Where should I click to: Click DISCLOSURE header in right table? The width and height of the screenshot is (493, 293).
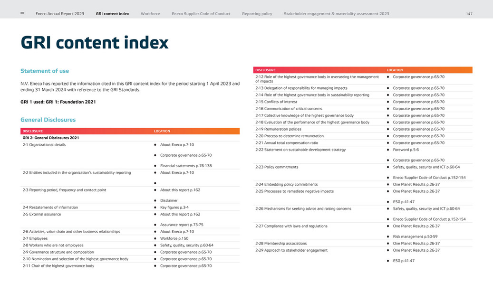tap(265, 70)
